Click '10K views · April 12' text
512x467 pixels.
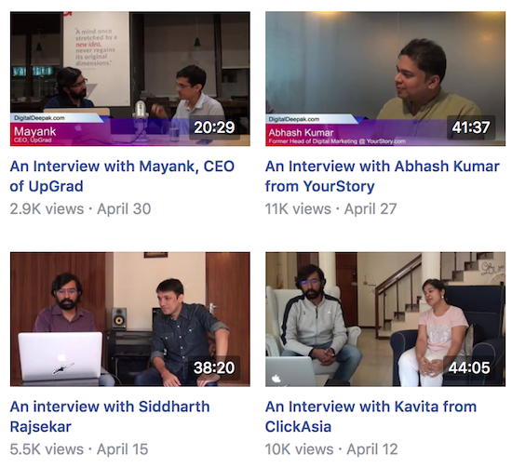pos(331,449)
